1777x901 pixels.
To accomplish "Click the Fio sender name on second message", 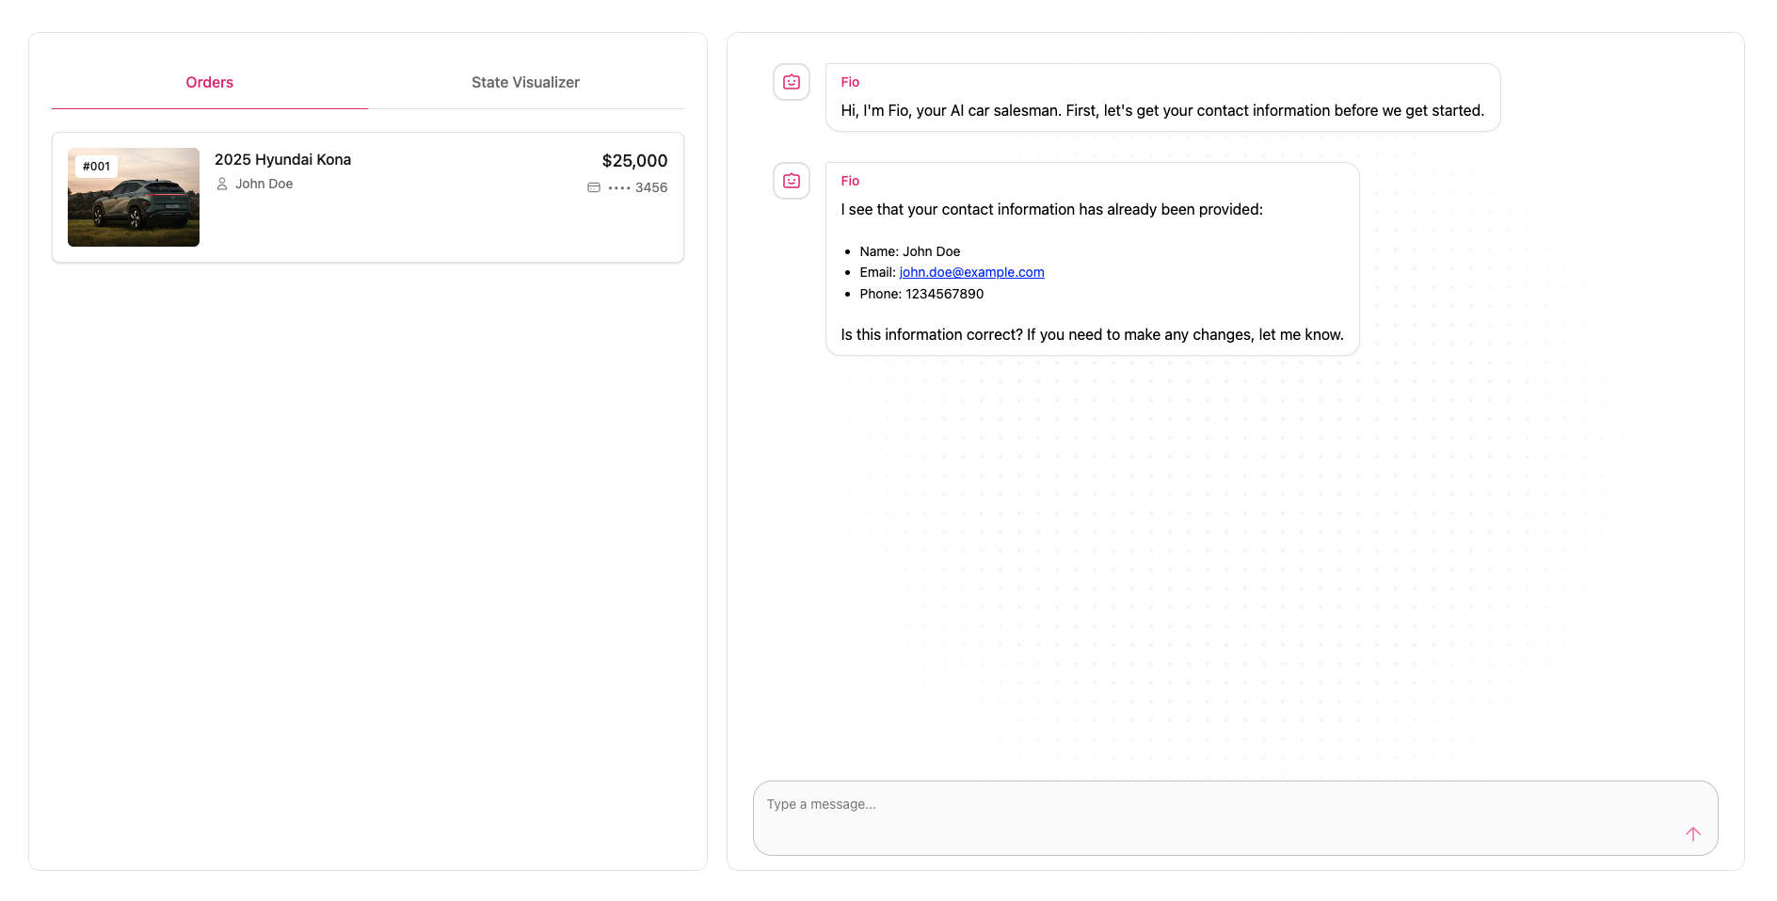I will [850, 181].
